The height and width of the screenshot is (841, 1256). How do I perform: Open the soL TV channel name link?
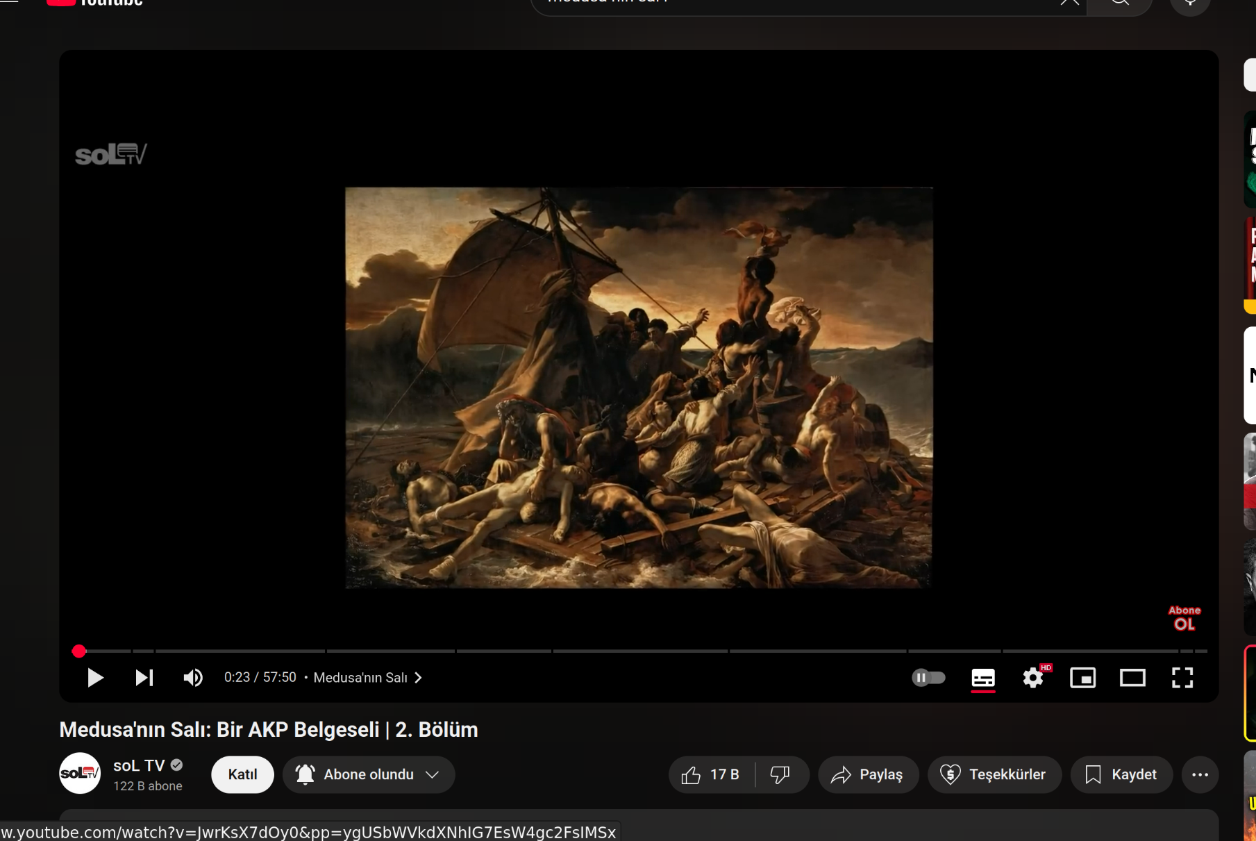(139, 766)
